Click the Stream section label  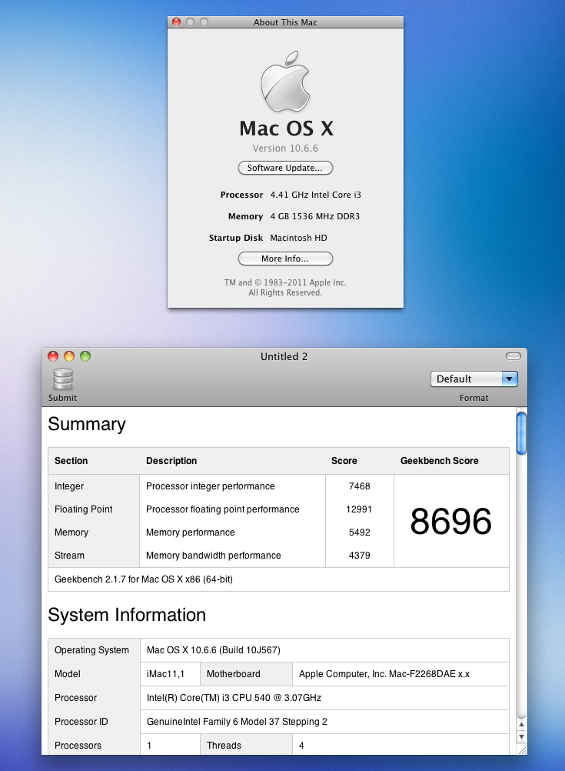69,556
